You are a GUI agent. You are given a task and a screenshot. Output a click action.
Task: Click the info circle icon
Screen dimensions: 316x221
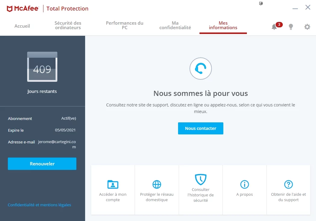[x=244, y=184]
